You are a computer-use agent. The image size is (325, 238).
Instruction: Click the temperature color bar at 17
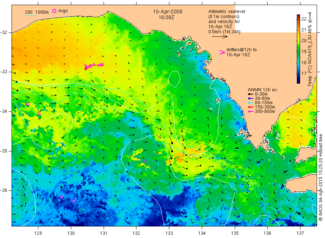[x=298, y=73]
